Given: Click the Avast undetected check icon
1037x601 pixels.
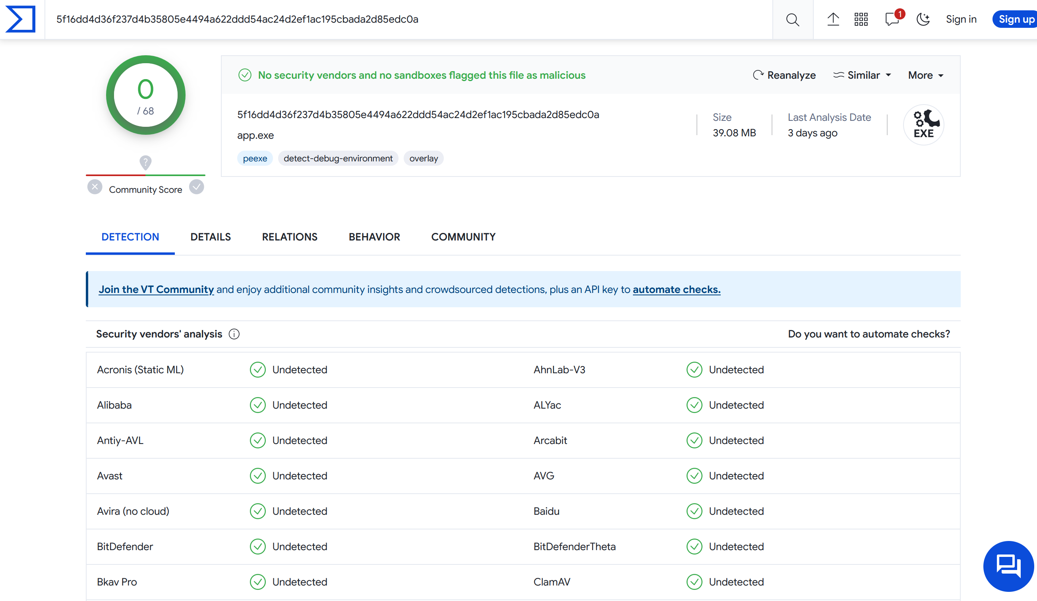Looking at the screenshot, I should point(257,476).
